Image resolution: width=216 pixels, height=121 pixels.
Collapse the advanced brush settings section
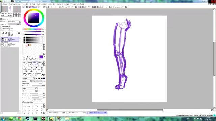(23, 102)
